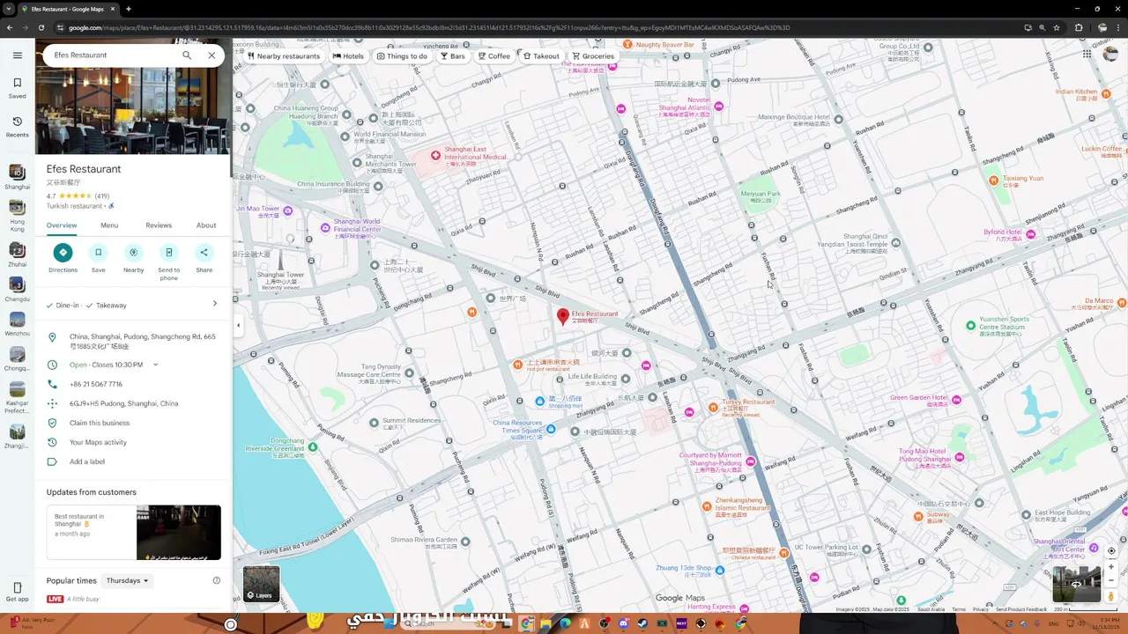Viewport: 1128px width, 634px height.
Task: Open the Chrome three-dot menu
Action: (1119, 27)
